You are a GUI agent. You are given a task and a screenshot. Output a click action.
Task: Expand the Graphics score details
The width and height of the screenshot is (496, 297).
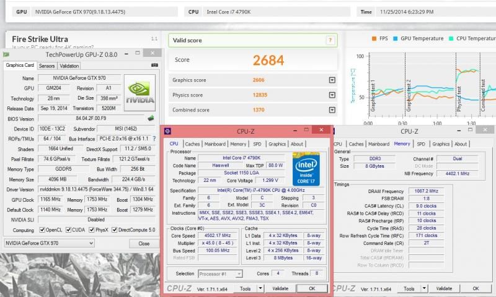(x=332, y=80)
